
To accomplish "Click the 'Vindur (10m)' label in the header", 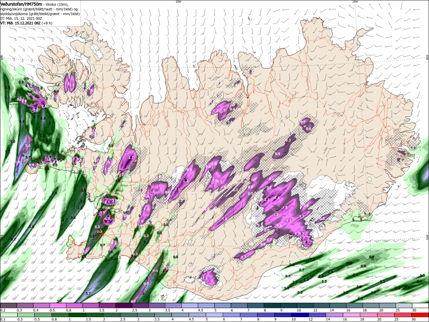I will pos(57,4).
